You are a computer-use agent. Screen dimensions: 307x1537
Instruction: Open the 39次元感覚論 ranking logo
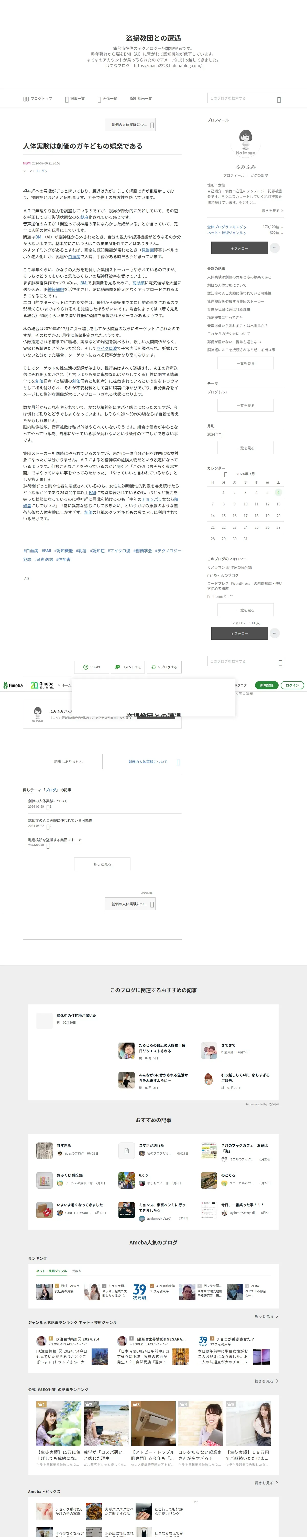tap(139, 1292)
